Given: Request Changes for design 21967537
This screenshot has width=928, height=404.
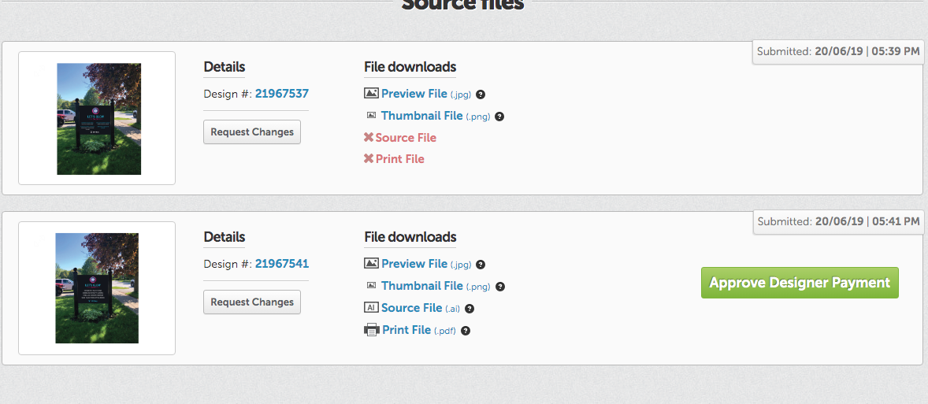Looking at the screenshot, I should pyautogui.click(x=252, y=132).
